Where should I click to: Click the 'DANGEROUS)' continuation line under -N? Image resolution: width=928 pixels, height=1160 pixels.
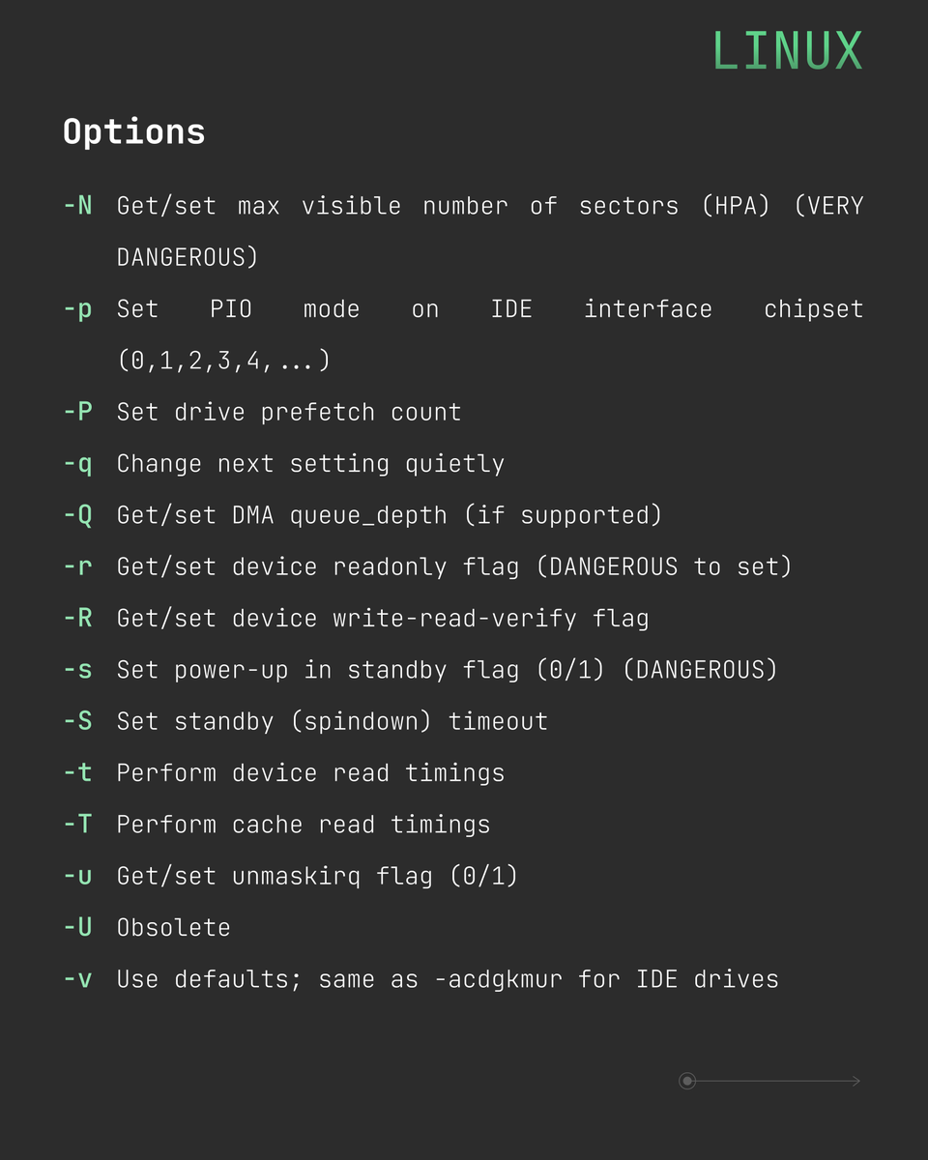[x=188, y=257]
